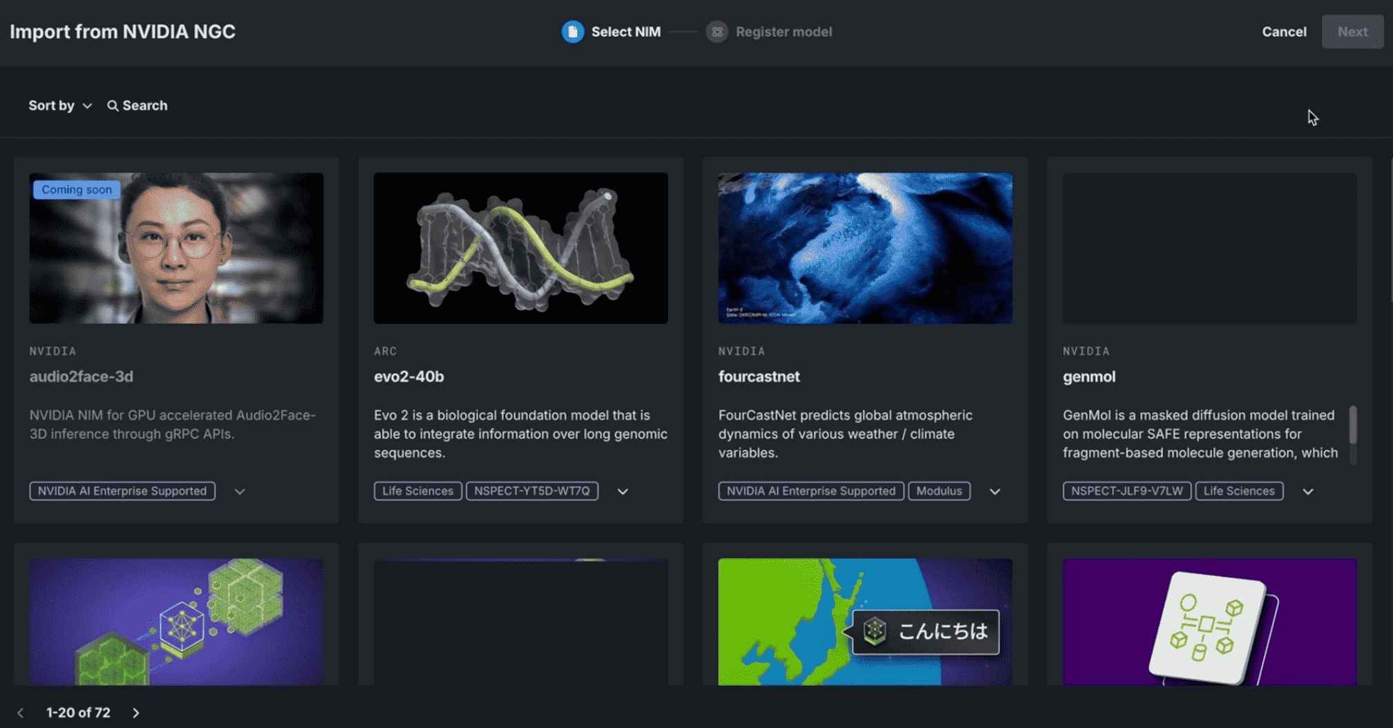Advance to the next results page arrow

[136, 713]
